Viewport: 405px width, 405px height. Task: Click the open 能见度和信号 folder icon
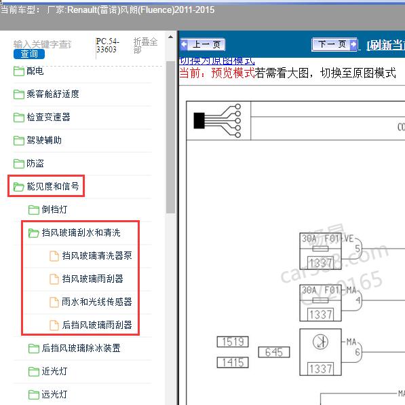pos(19,187)
